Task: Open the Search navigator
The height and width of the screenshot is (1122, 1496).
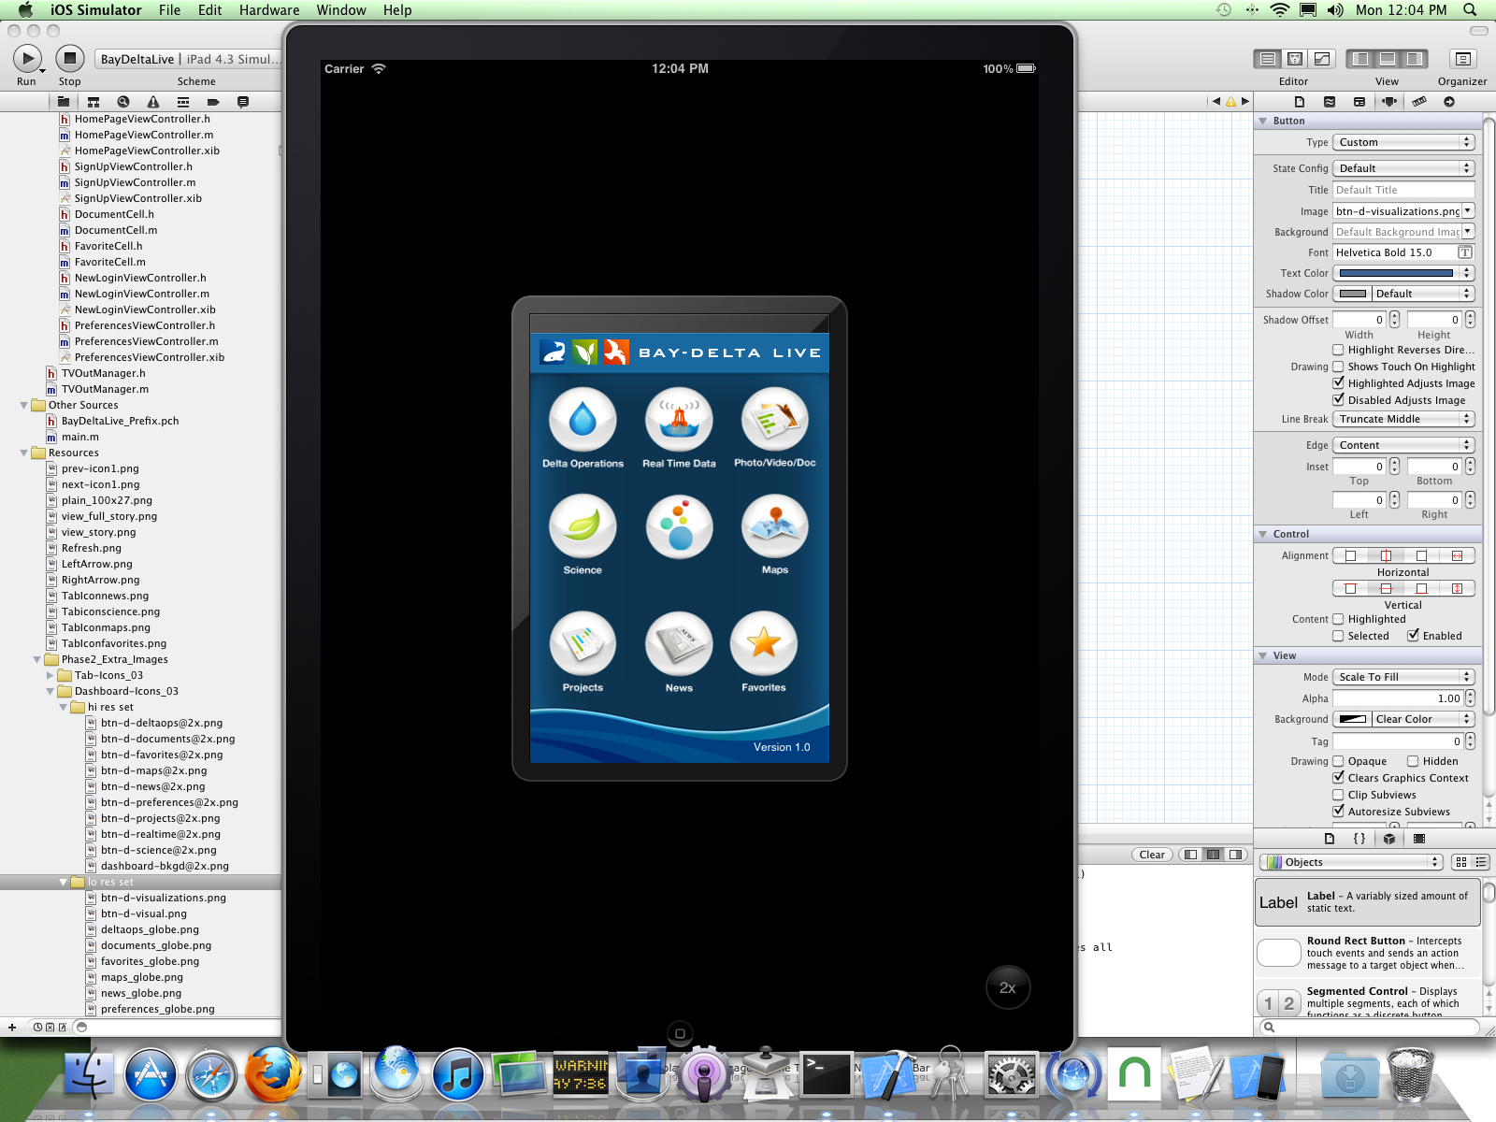Action: coord(123,102)
